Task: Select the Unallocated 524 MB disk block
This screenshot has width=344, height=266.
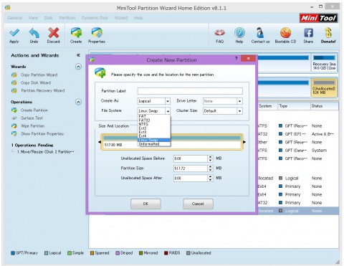Action: pos(324,87)
